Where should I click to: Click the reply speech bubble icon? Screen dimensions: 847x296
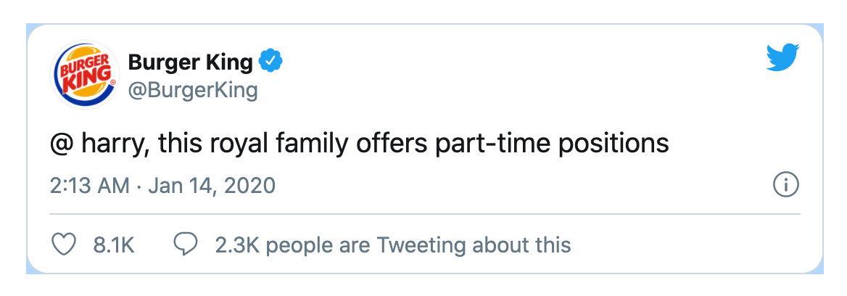pyautogui.click(x=186, y=245)
